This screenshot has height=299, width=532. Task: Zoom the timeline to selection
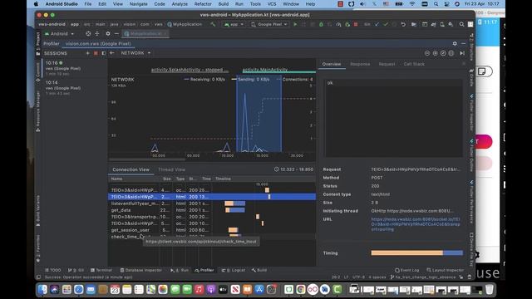(x=451, y=53)
